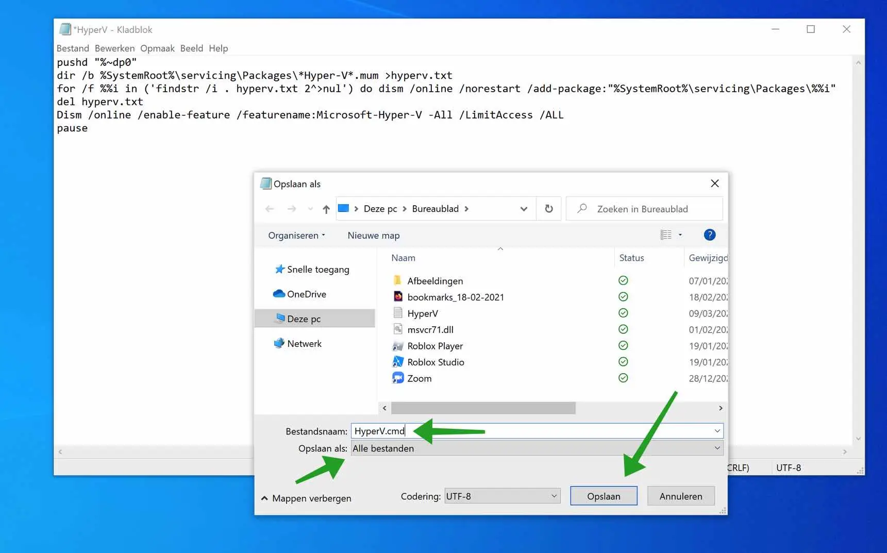
Task: Open the Help menu in Kladblok
Action: coord(218,48)
